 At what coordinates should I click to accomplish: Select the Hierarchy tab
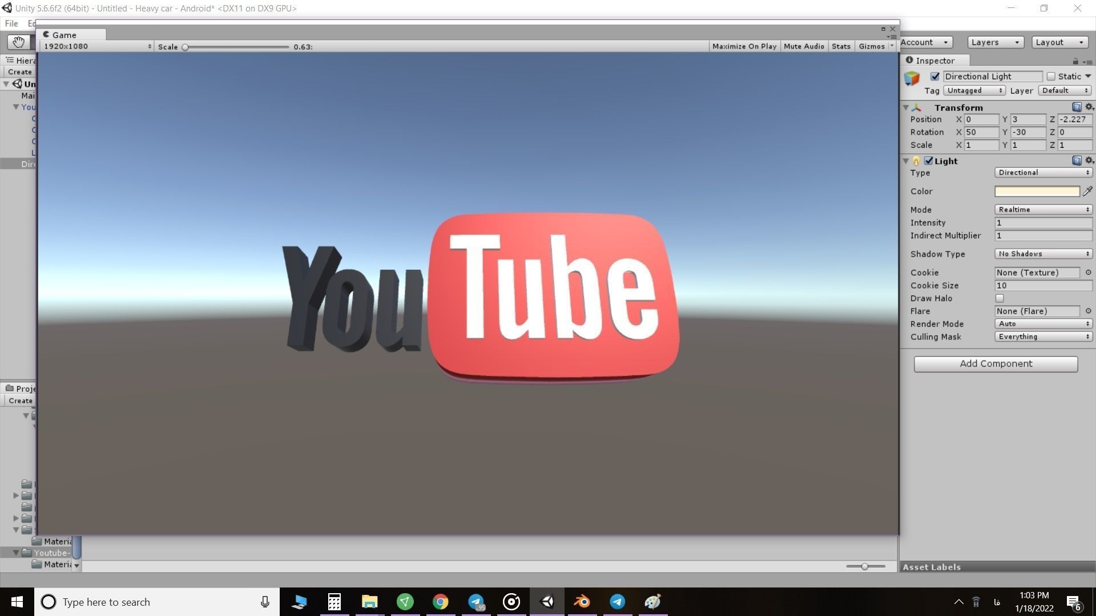coord(19,60)
